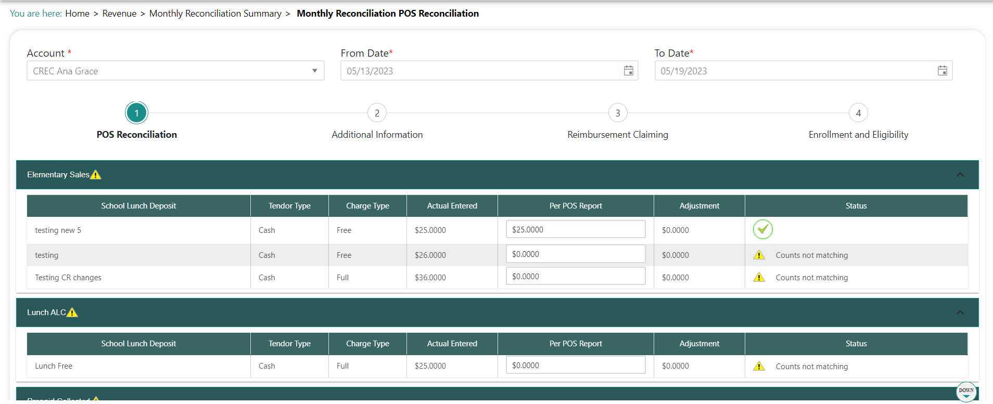Click the Lunch ALC header warning icon
Image resolution: width=993 pixels, height=404 pixels.
pyautogui.click(x=72, y=312)
